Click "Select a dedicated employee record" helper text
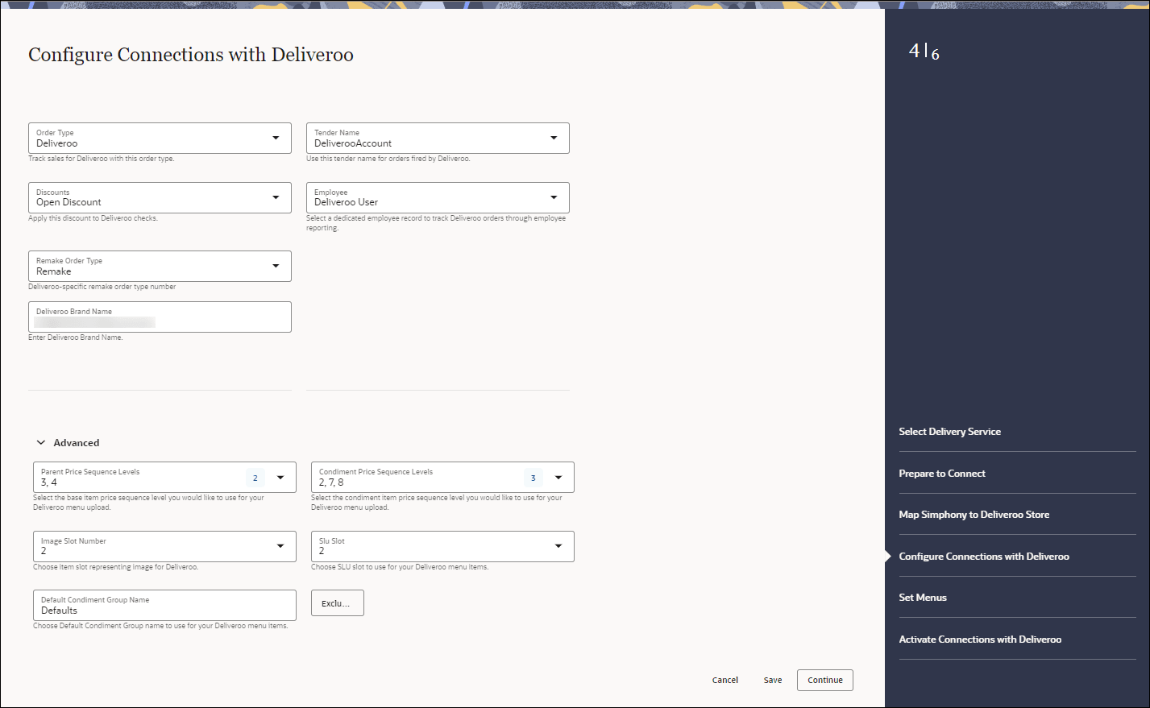This screenshot has width=1150, height=708. (436, 223)
